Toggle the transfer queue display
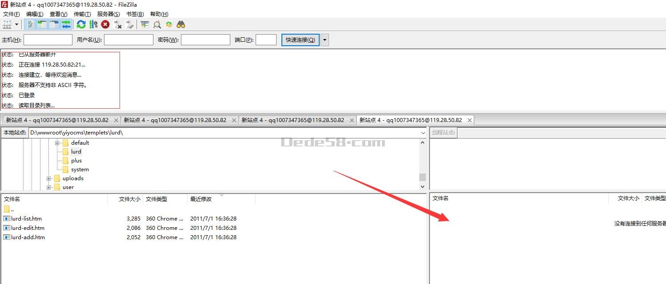666x284 pixels. click(x=66, y=24)
